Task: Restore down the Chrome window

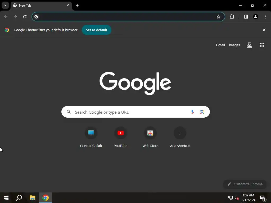Action: point(253,5)
